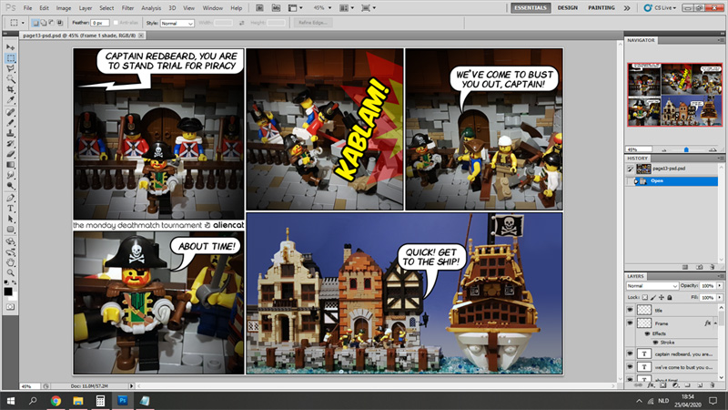Select the Brush tool

[10, 123]
